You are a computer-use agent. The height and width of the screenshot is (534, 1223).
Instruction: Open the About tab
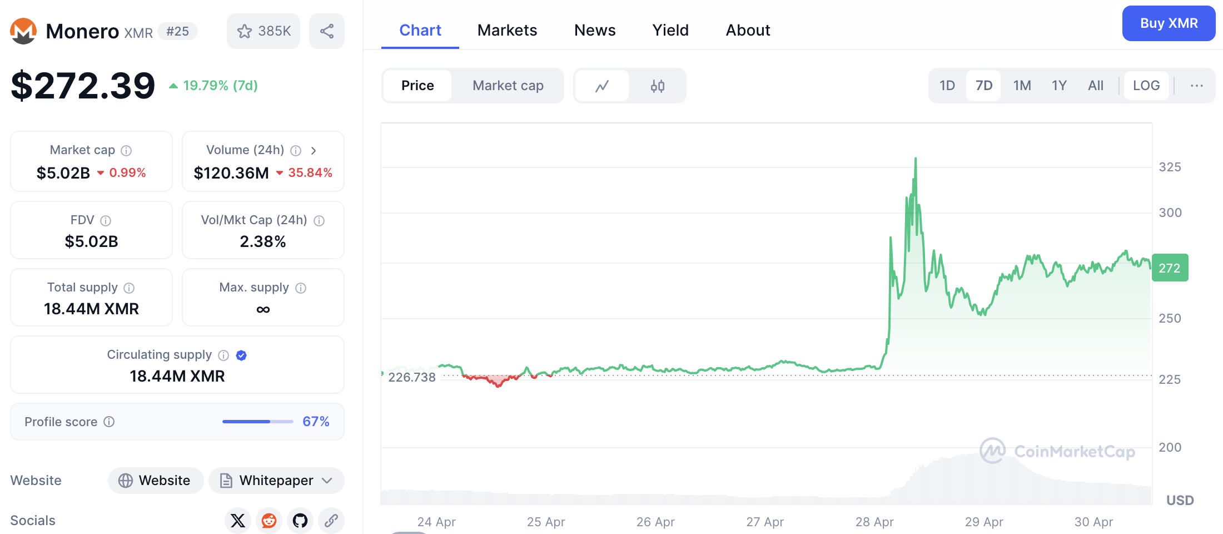point(748,30)
